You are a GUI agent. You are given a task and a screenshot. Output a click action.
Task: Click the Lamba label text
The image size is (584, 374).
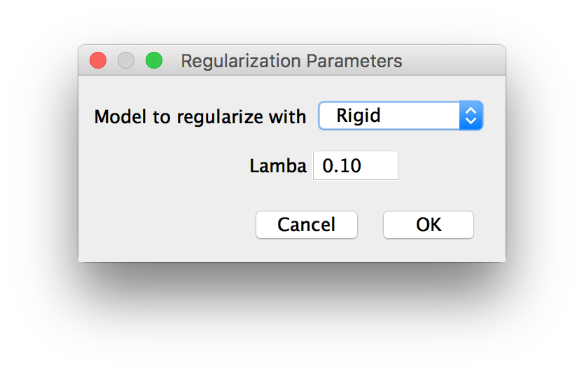(278, 166)
